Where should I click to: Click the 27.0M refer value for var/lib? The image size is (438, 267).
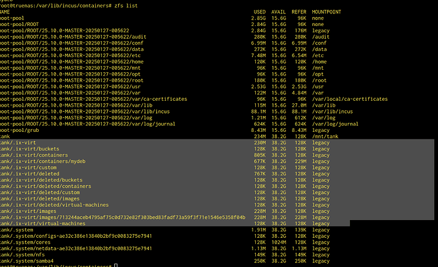[x=299, y=105]
